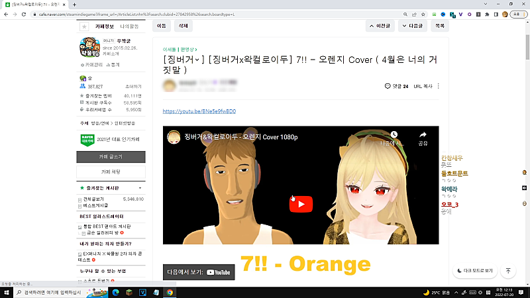Click the Share arrow icon on the video
Screen dimensions: 530x298
[423, 134]
